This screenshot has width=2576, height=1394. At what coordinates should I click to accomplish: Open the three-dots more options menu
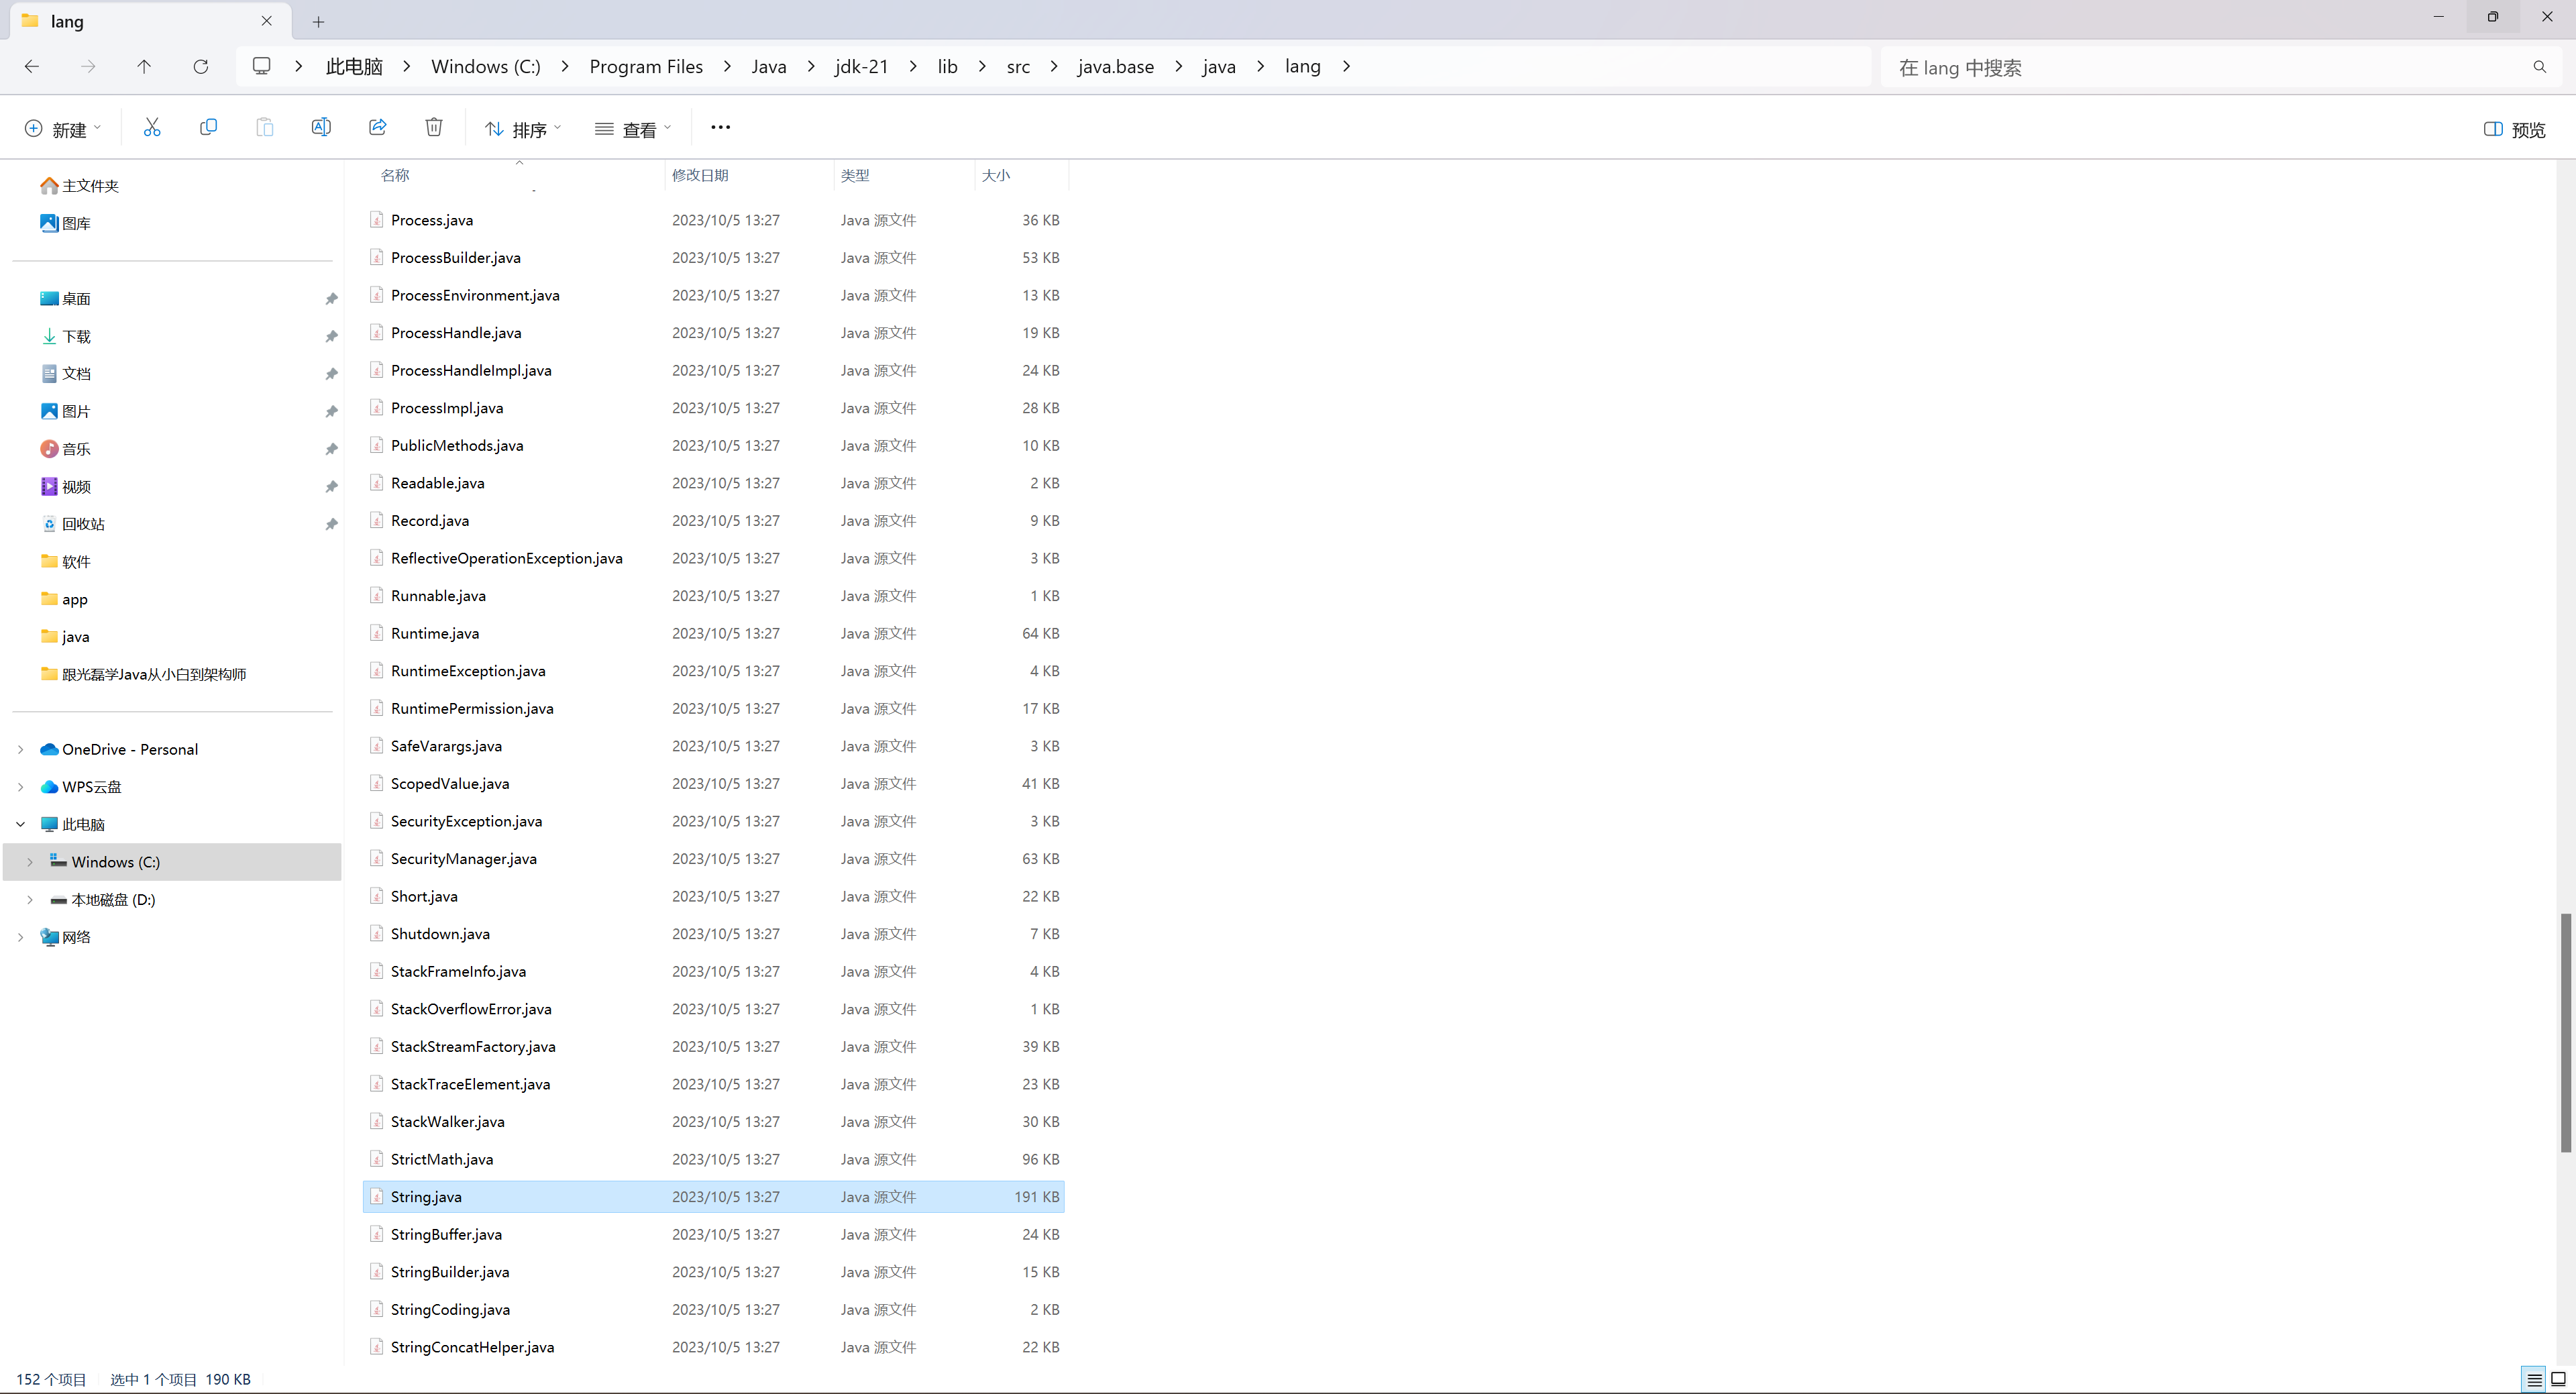click(x=720, y=128)
